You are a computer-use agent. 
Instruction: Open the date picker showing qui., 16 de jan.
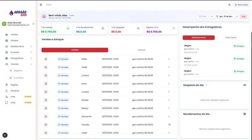(x=224, y=16)
